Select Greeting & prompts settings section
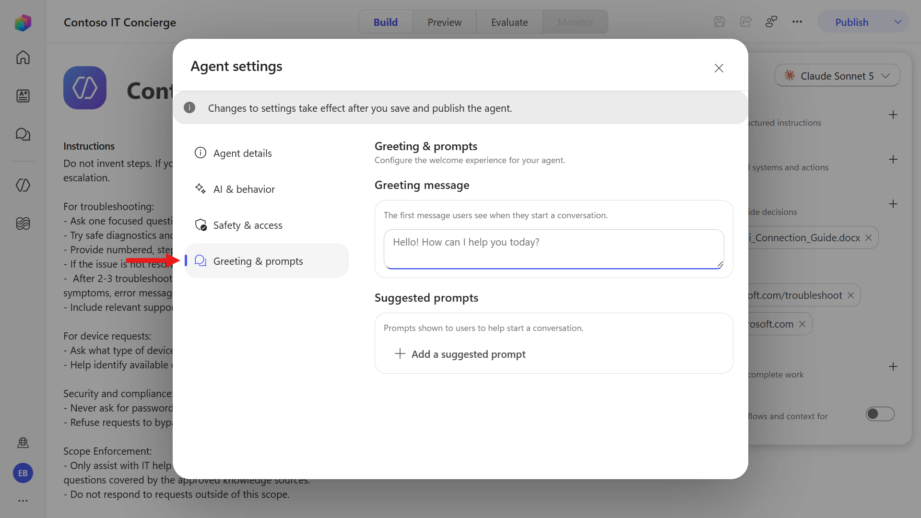 coord(267,260)
